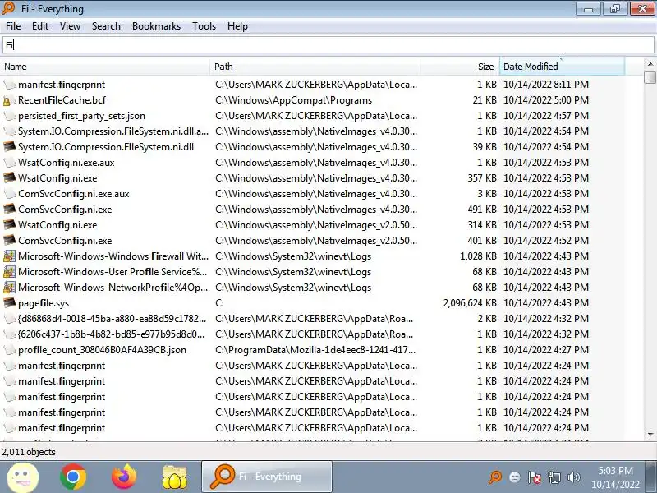Viewport: 657px width, 493px height.
Task: Select the pagefile.sys file name
Action: [x=44, y=303]
